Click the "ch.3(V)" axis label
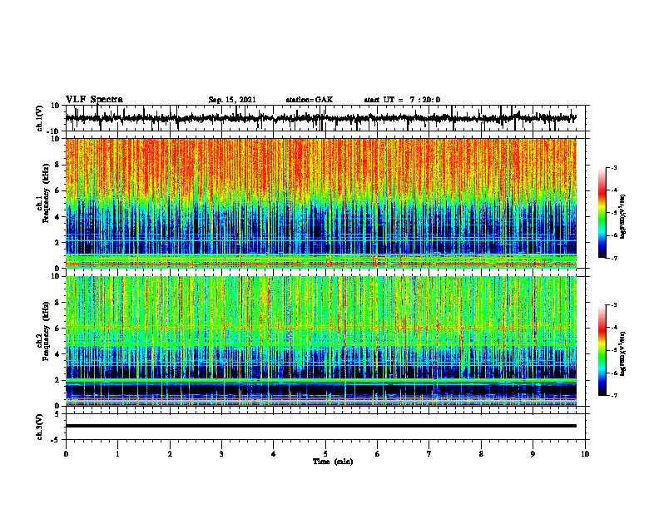 (x=39, y=427)
